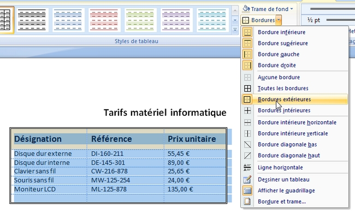Choose Bordure supérieure menu entry

tap(295, 43)
